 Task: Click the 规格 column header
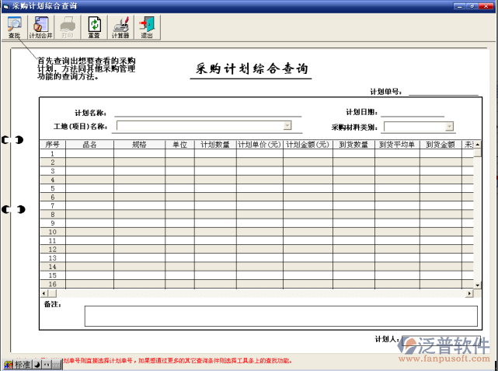pyautogui.click(x=139, y=145)
